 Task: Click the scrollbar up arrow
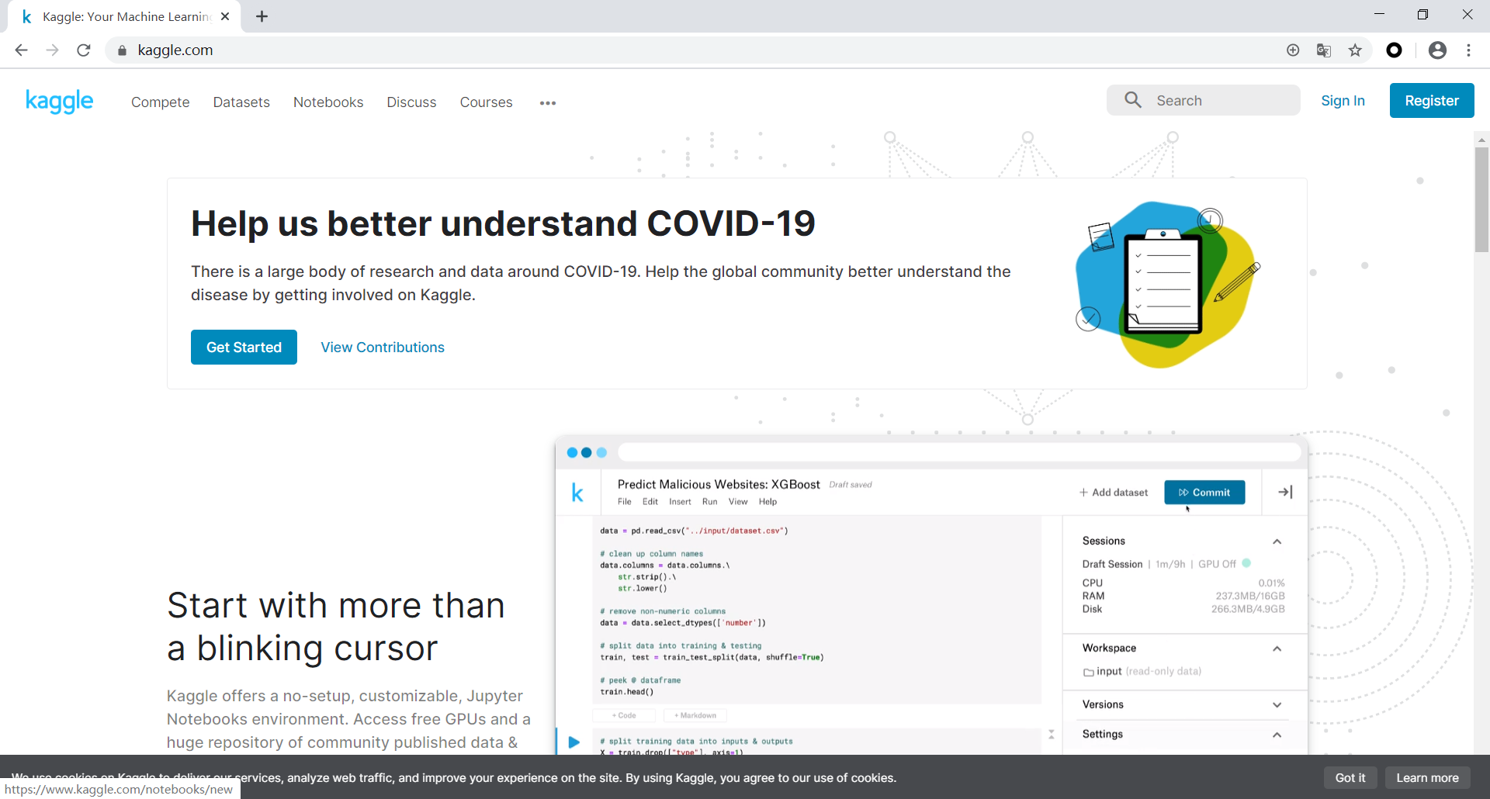click(1481, 140)
